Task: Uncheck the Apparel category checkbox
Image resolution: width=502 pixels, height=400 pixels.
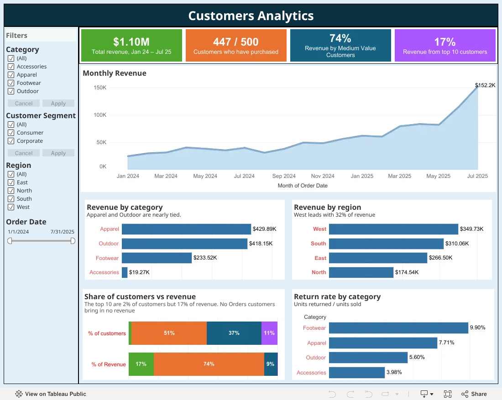Action: click(x=11, y=74)
